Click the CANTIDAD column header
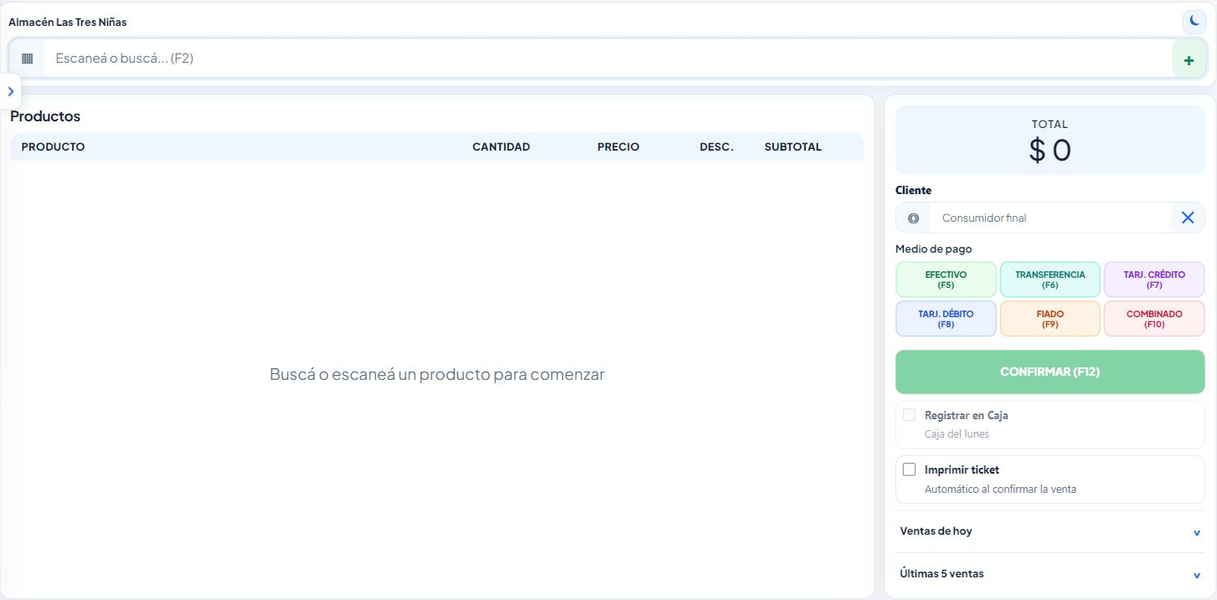The height and width of the screenshot is (600, 1217). click(x=501, y=146)
